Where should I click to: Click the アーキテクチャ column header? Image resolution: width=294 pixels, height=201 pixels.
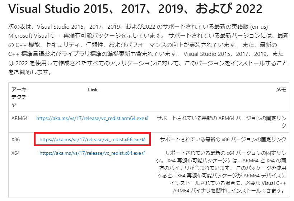19,97
